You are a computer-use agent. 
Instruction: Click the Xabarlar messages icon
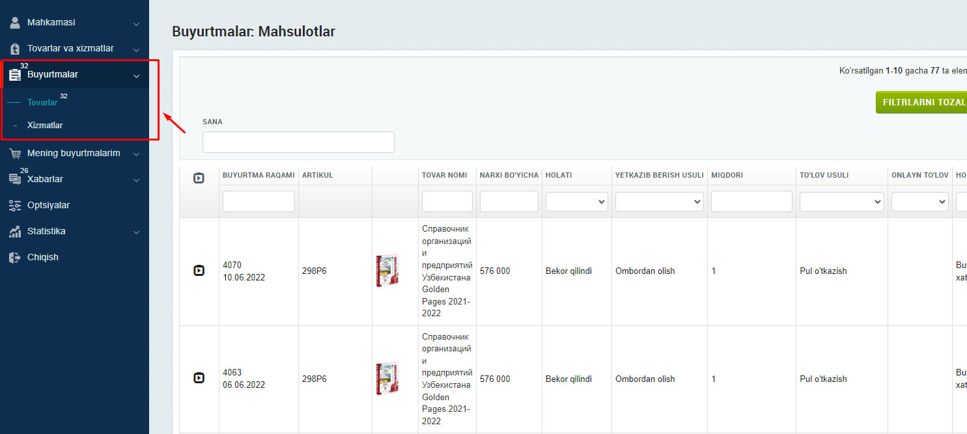15,179
